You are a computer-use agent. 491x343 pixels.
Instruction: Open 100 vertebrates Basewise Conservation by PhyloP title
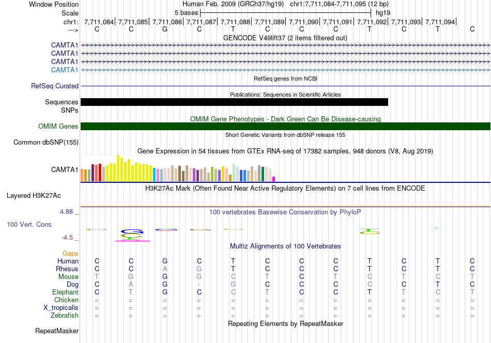click(x=285, y=212)
